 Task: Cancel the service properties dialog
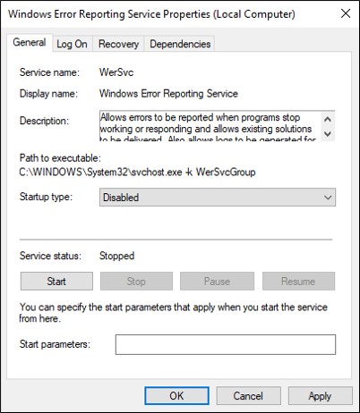248,396
